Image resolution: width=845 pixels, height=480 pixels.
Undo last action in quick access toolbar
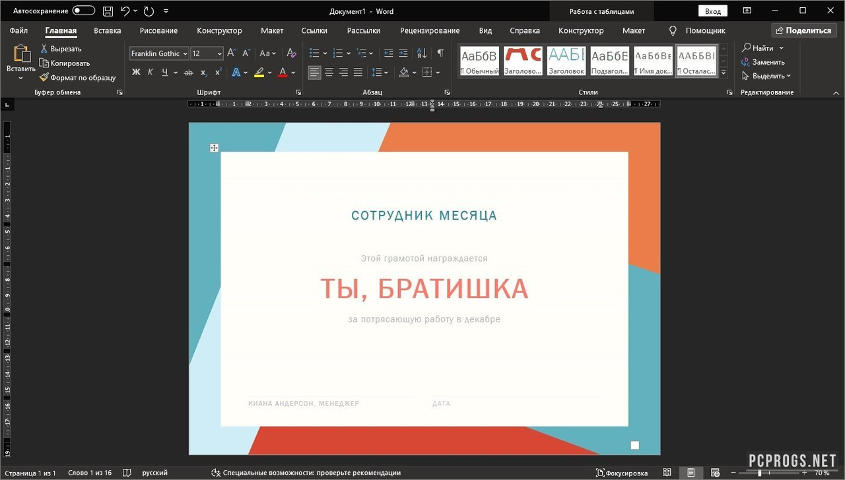point(125,11)
